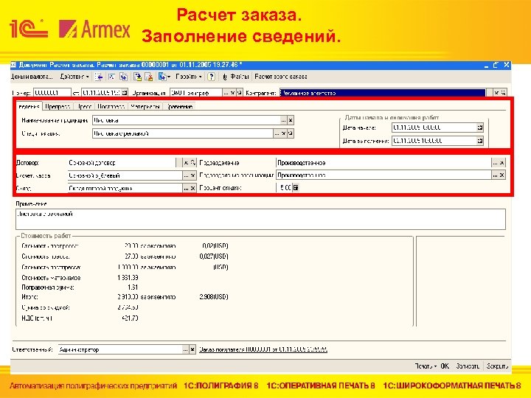Clear the Контрагент field with X icon
The width and height of the screenshot is (531, 398).
(496, 92)
